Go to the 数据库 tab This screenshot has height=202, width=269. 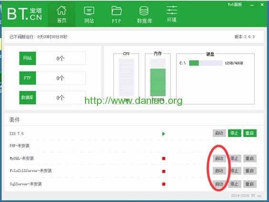click(144, 15)
